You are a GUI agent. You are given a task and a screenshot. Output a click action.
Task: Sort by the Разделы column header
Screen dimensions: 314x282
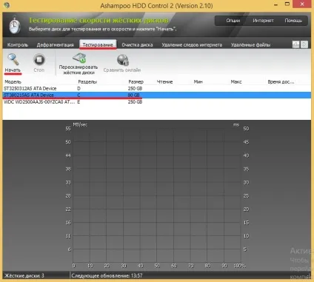87,81
